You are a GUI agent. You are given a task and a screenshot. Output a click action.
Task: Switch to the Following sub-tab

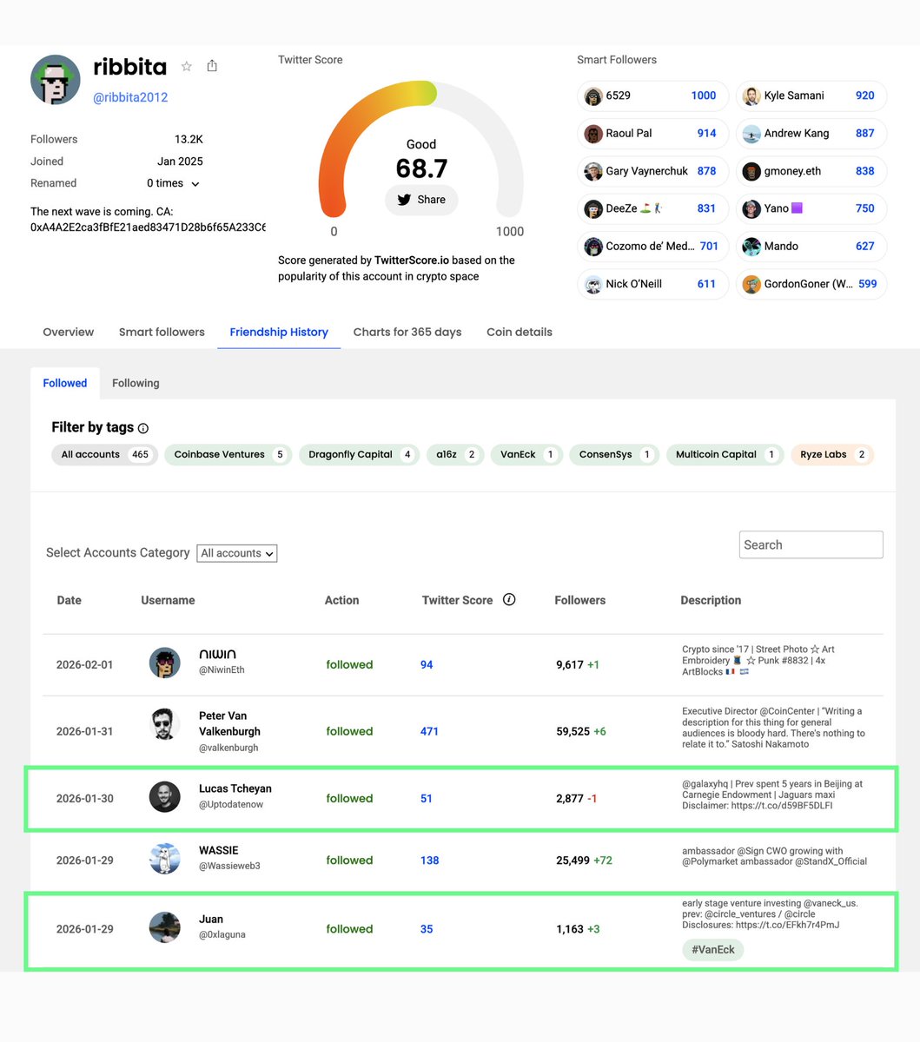click(x=136, y=383)
